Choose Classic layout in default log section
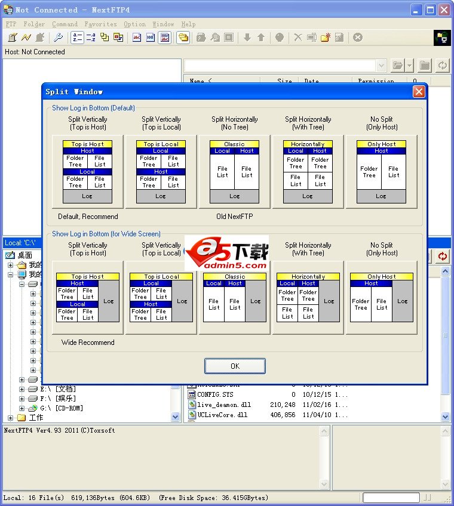The height and width of the screenshot is (506, 454). tap(234, 171)
